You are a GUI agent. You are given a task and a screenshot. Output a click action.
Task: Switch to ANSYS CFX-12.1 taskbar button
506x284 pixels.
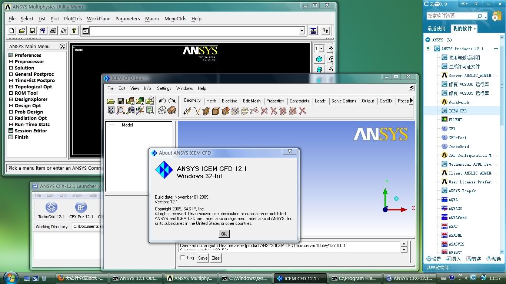pos(409,278)
